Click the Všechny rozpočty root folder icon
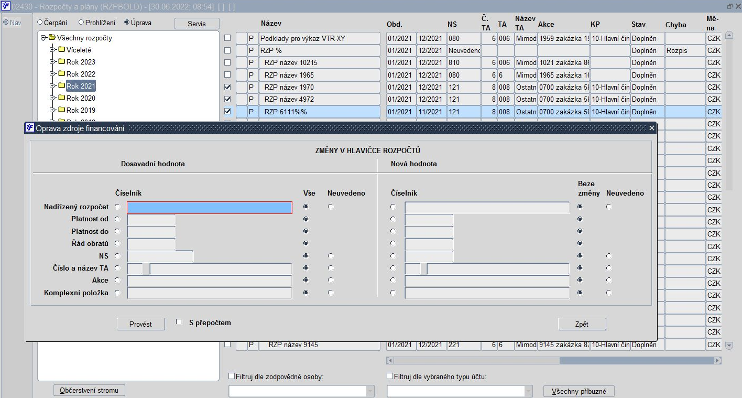This screenshot has width=742, height=398. click(52, 38)
